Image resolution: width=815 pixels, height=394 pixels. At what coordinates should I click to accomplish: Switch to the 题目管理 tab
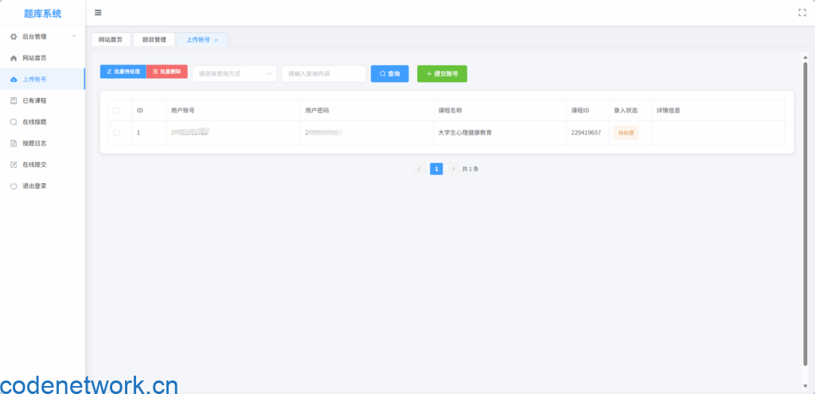point(154,40)
